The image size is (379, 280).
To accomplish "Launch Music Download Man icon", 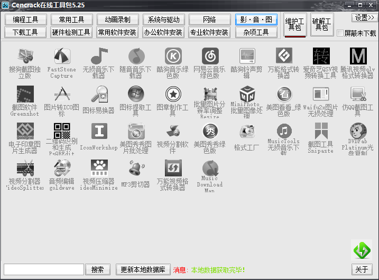I will [x=210, y=168].
